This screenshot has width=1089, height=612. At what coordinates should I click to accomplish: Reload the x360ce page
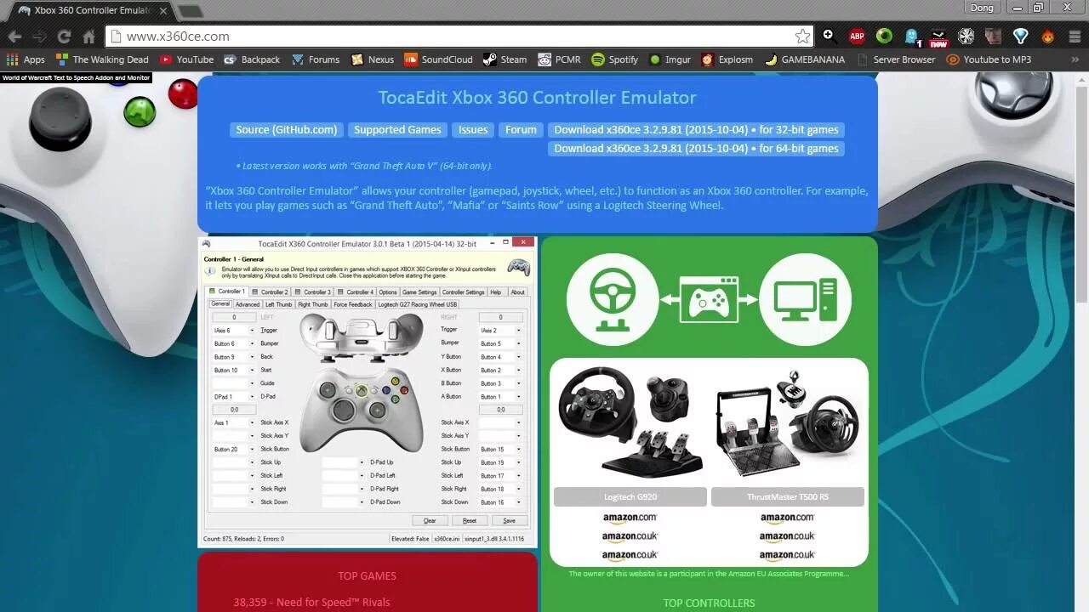click(x=64, y=37)
